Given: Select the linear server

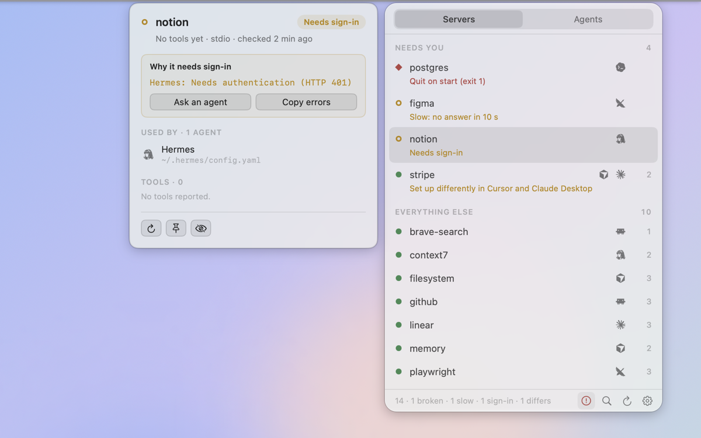Looking at the screenshot, I should [523, 325].
